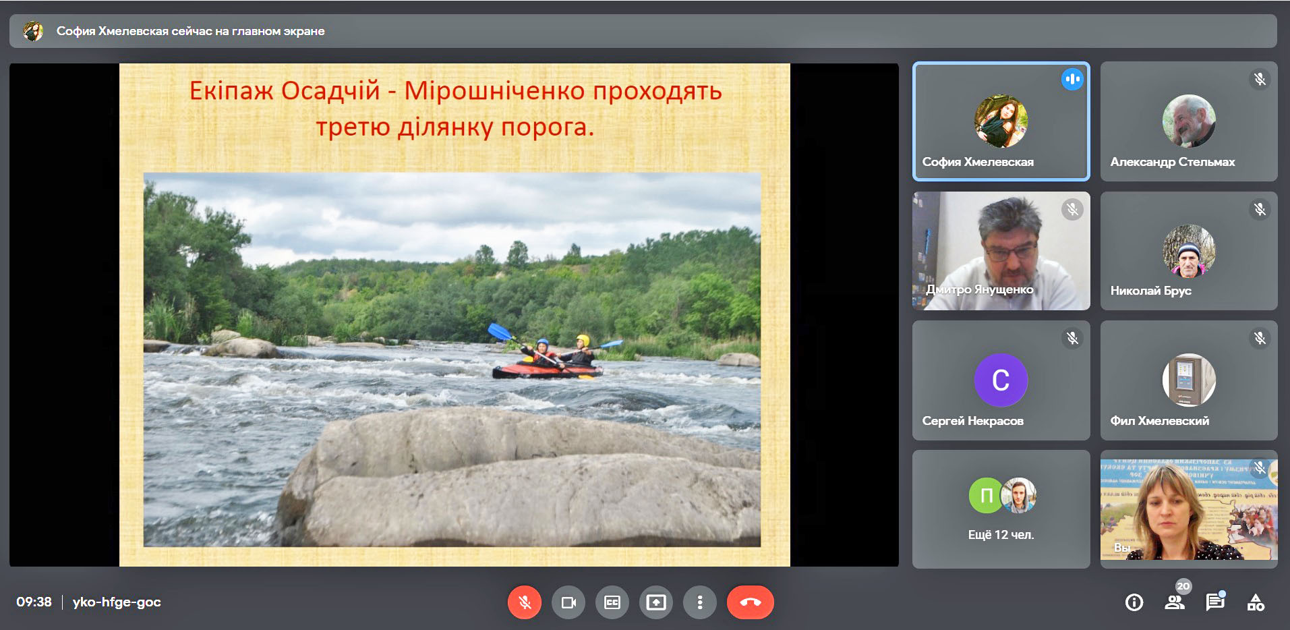Click Дмитро Янущенко's video tile
1290x630 pixels.
pos(1001,251)
